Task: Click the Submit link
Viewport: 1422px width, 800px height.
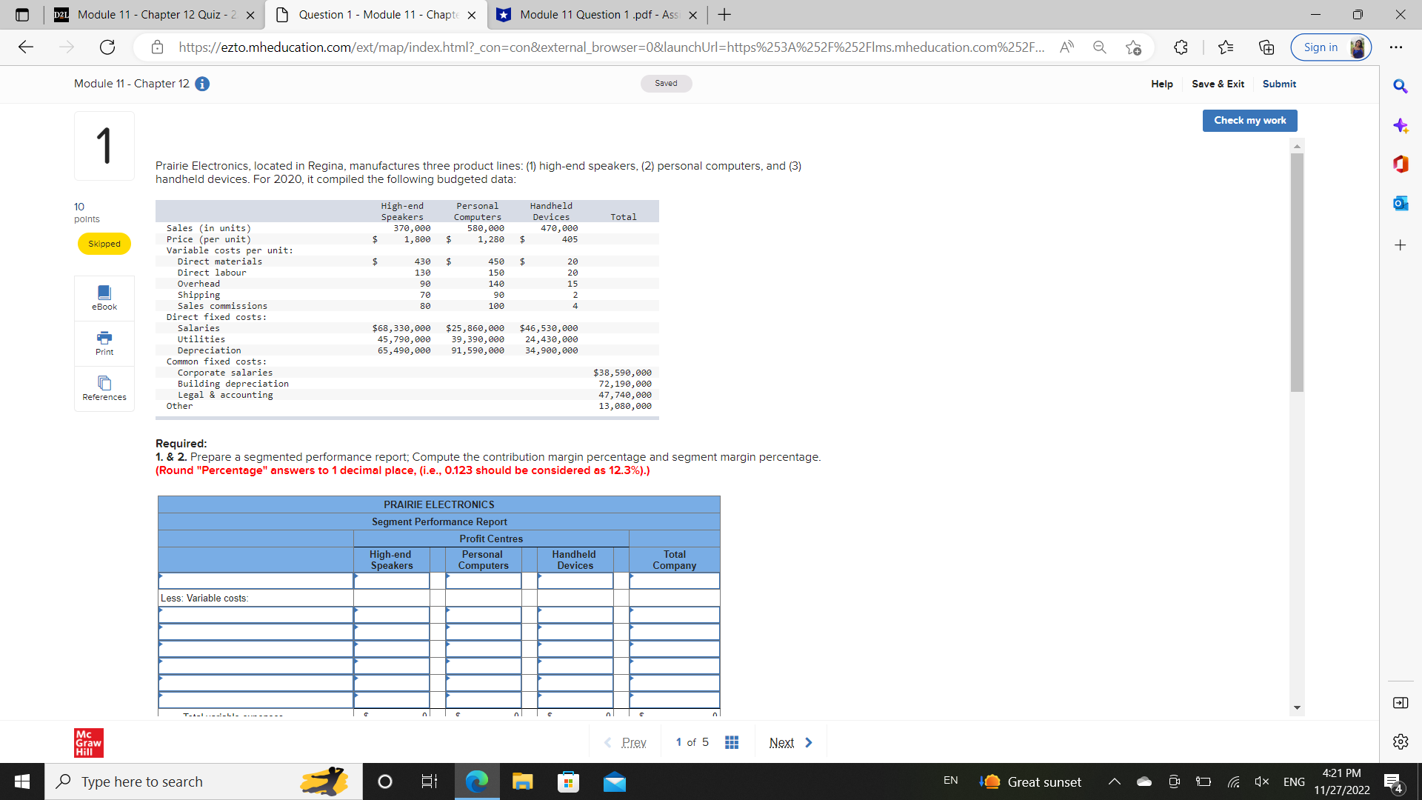Action: [1279, 84]
